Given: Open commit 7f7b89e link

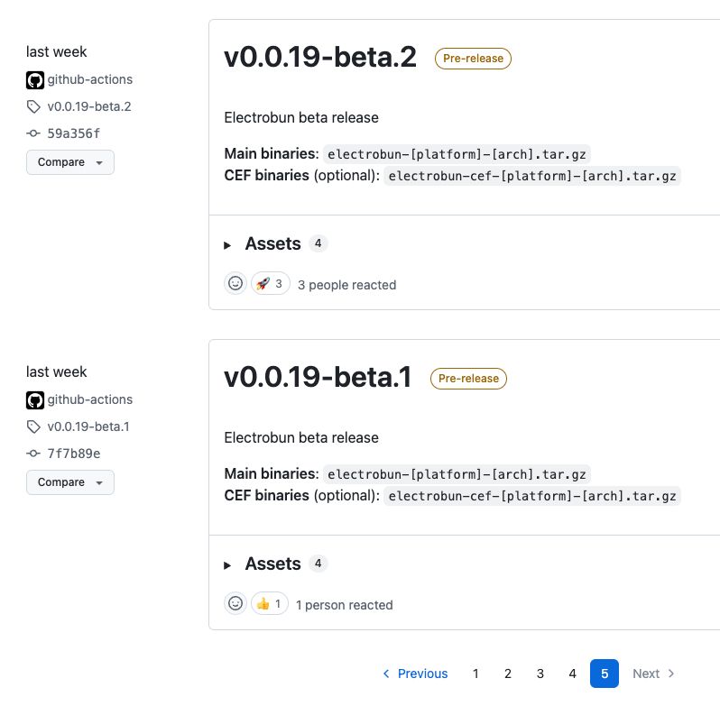Looking at the screenshot, I should 74,454.
